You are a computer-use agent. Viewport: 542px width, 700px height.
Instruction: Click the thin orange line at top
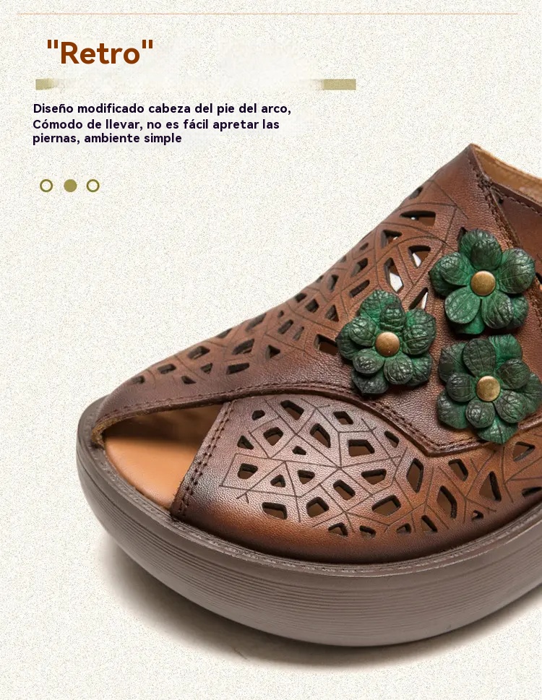(268, 14)
